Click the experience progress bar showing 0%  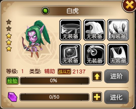(x=55, y=81)
